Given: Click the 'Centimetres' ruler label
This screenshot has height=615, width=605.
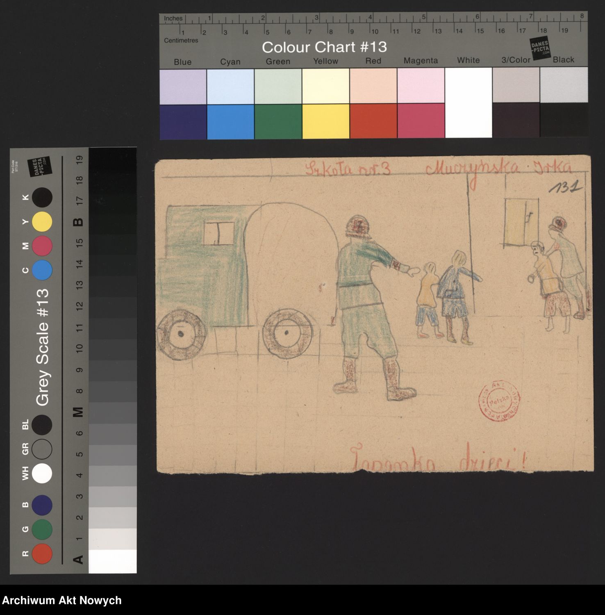Looking at the screenshot, I should pos(181,40).
